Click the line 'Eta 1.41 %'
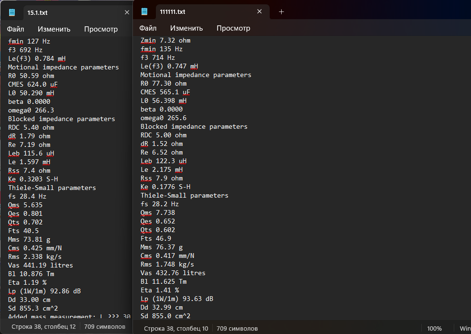This screenshot has height=334, width=471. (160, 290)
